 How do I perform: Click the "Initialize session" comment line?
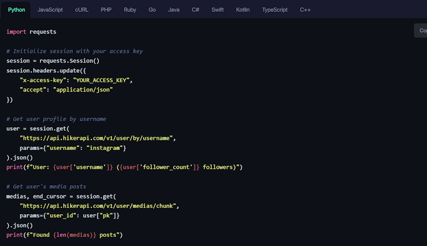click(x=74, y=51)
